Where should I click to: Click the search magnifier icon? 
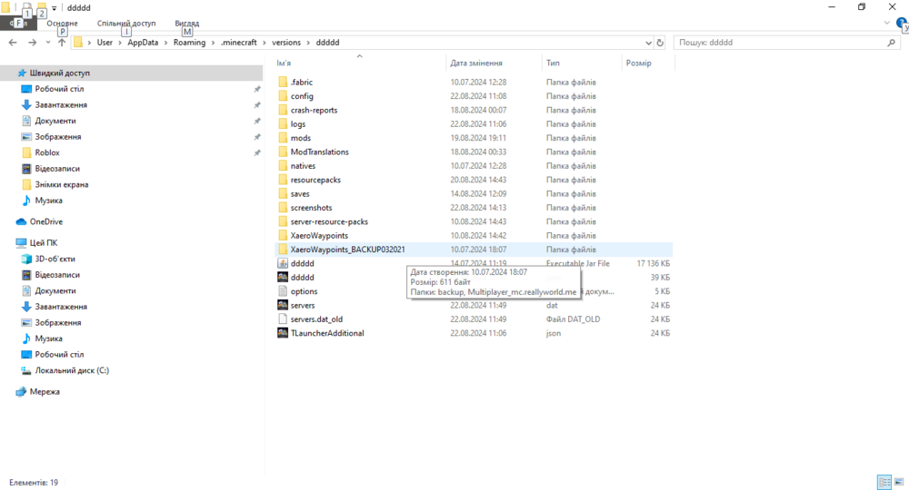(x=891, y=43)
